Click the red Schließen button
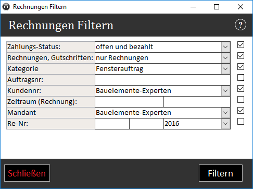 pos(27,173)
